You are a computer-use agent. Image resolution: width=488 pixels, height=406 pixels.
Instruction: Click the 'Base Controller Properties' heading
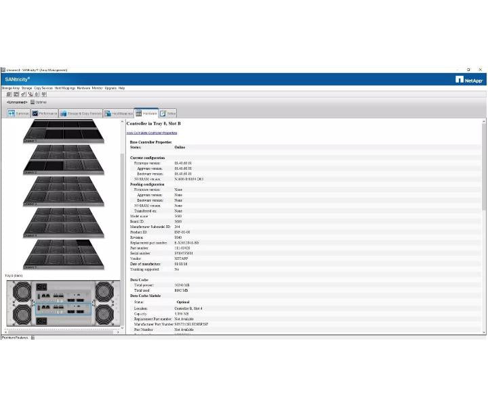(x=150, y=142)
